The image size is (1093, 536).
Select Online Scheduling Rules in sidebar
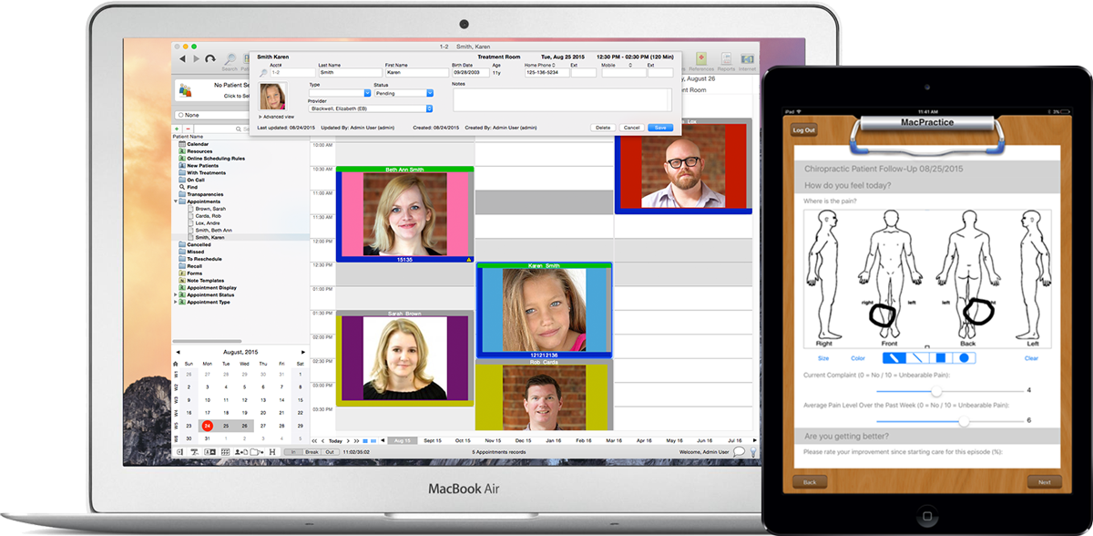(216, 159)
